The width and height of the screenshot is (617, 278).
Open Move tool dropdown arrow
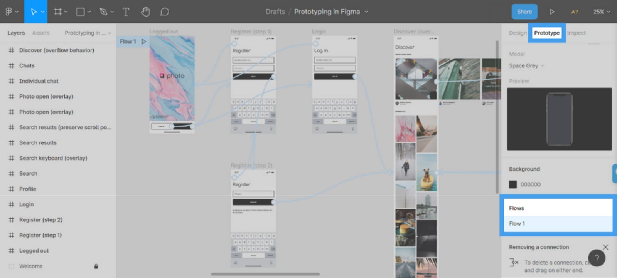point(43,12)
